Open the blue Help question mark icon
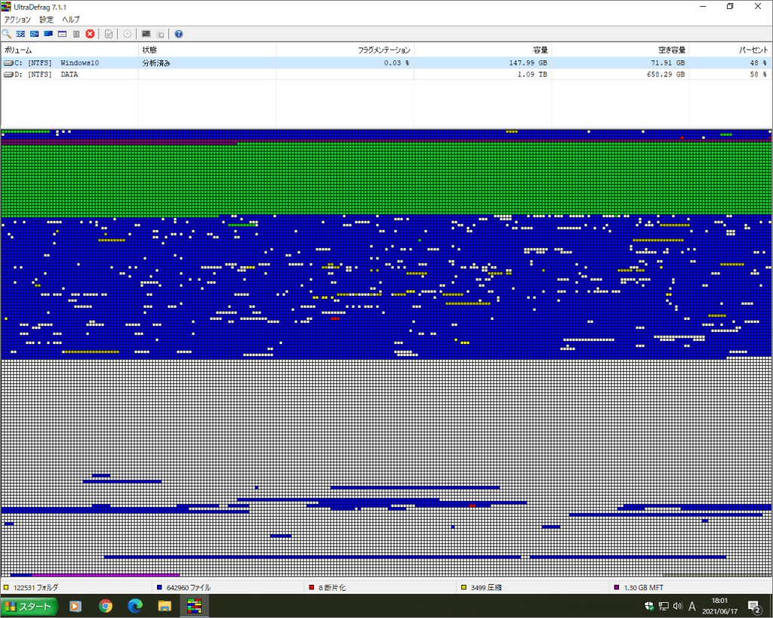 178,34
